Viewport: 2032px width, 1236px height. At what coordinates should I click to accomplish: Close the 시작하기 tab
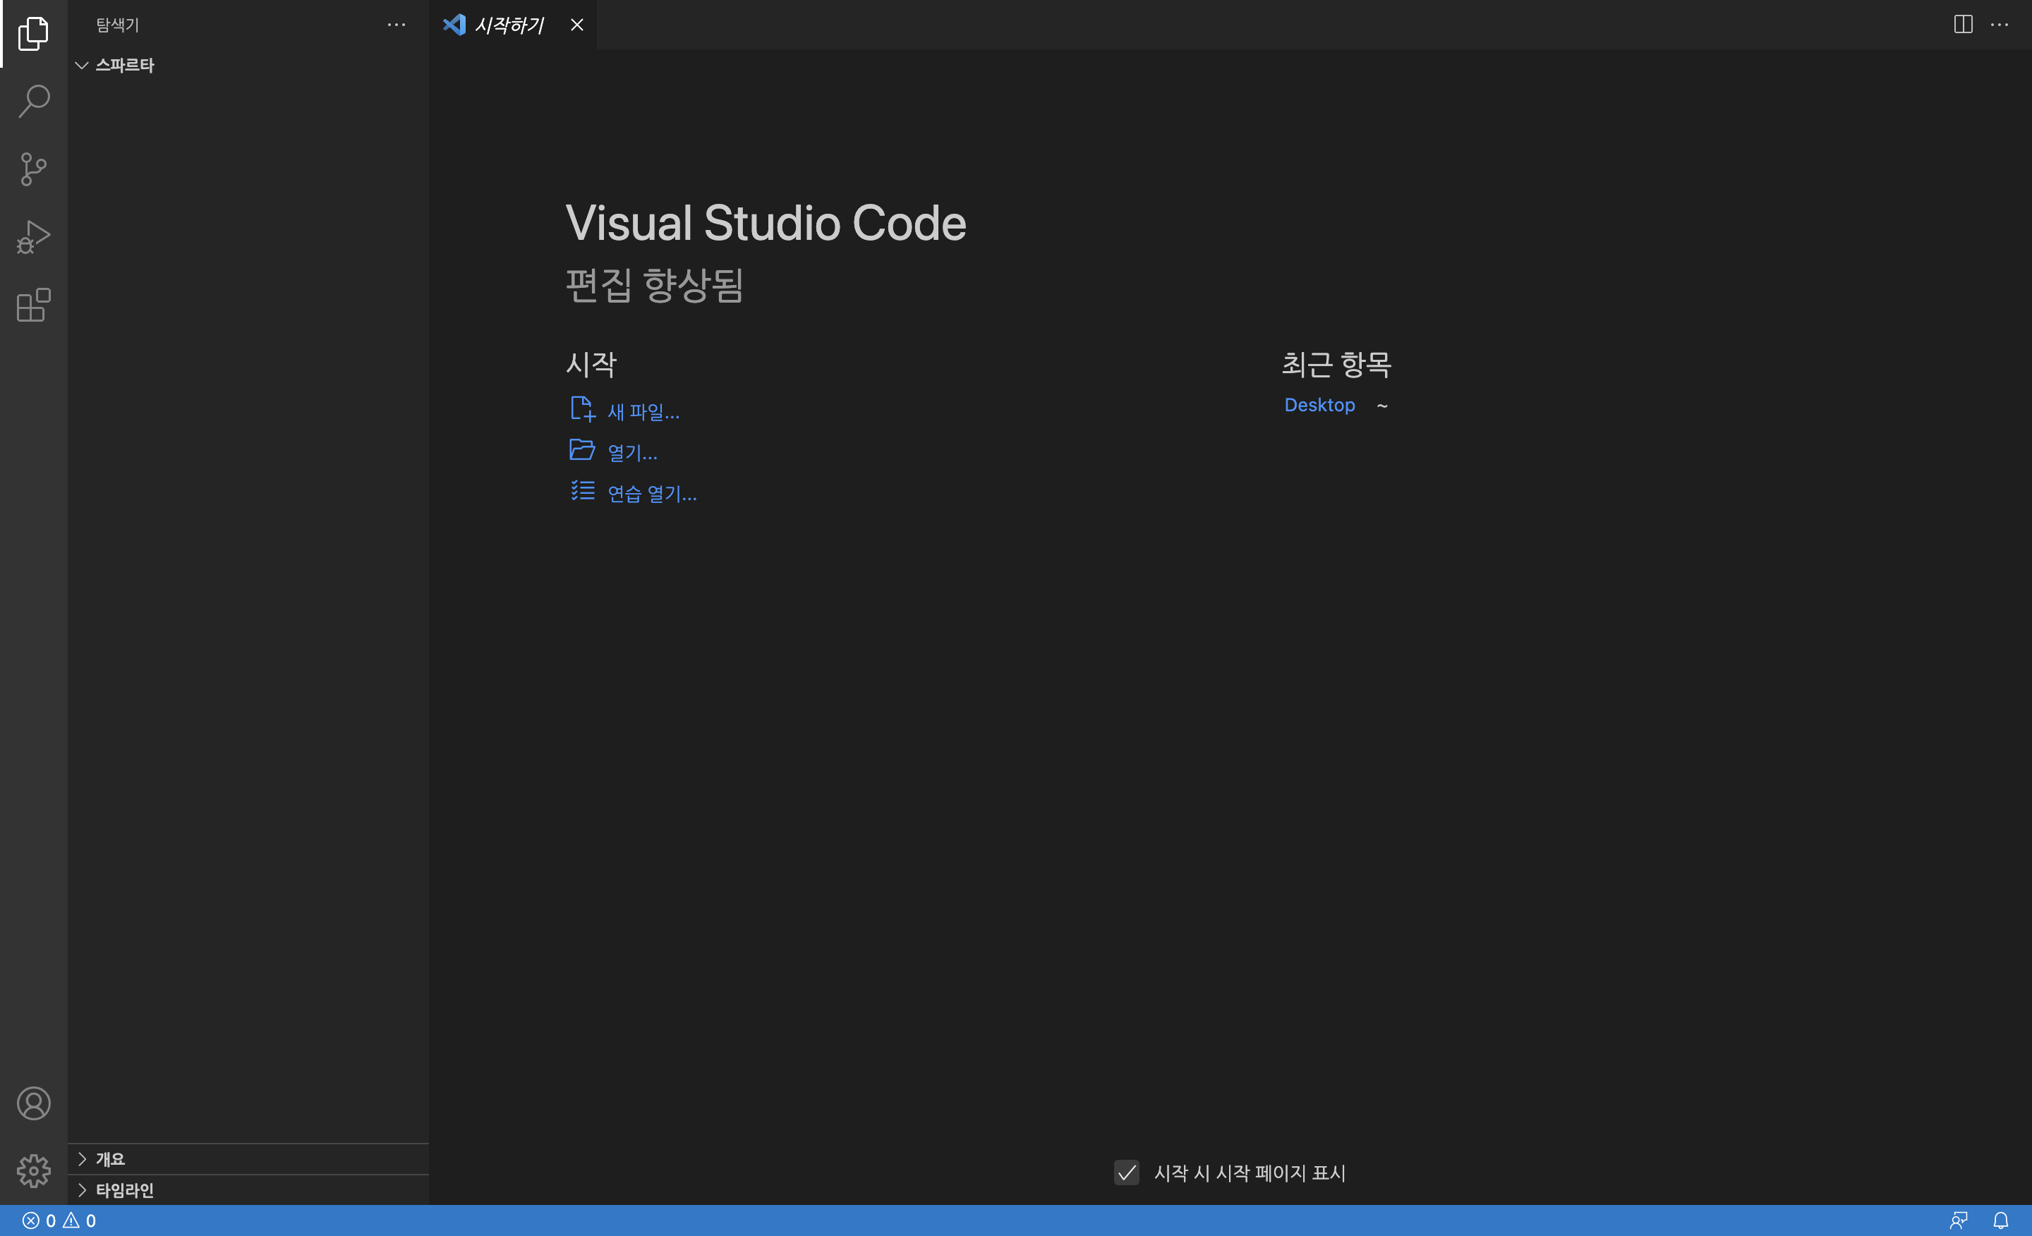point(577,25)
